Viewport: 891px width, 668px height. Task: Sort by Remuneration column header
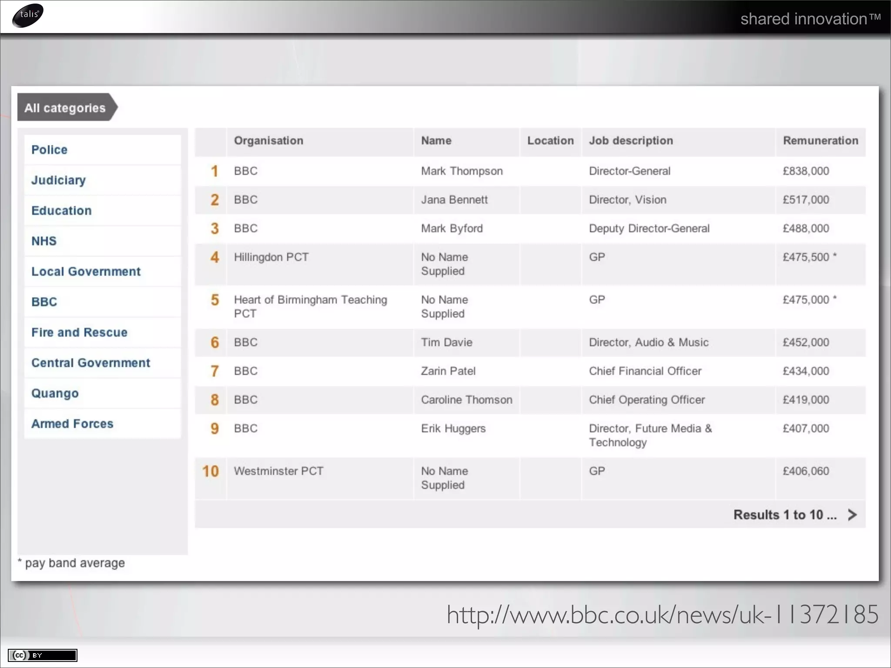pos(820,140)
